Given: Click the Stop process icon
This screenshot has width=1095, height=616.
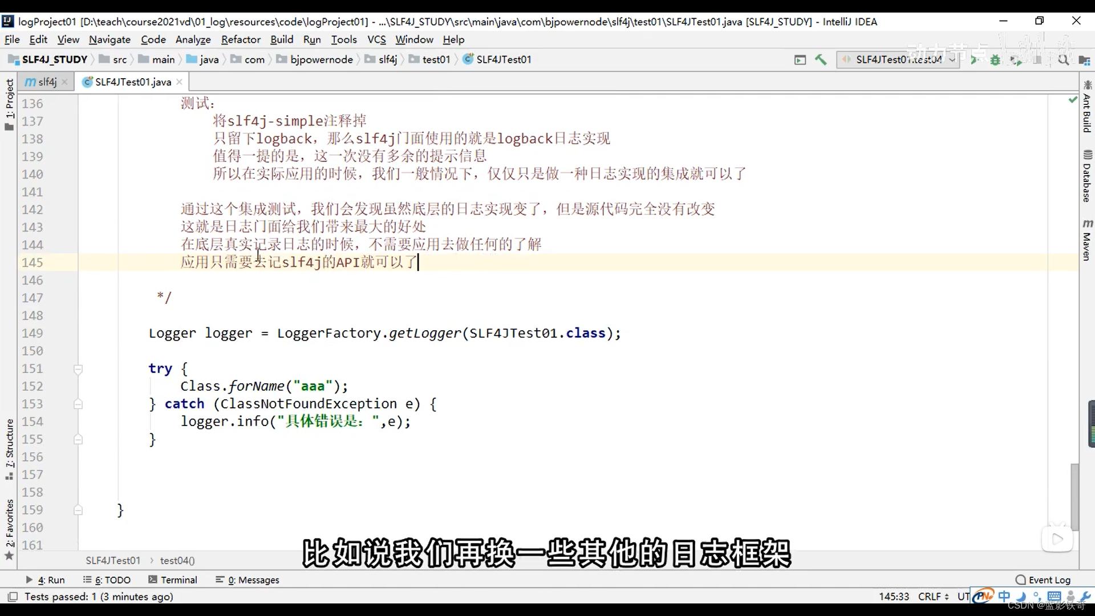Looking at the screenshot, I should click(x=1037, y=59).
